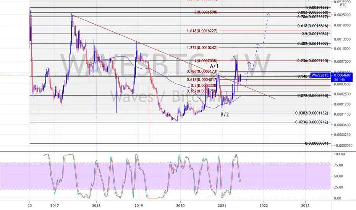Select the B/2 wave annotation
The image size is (356, 210).
point(225,115)
